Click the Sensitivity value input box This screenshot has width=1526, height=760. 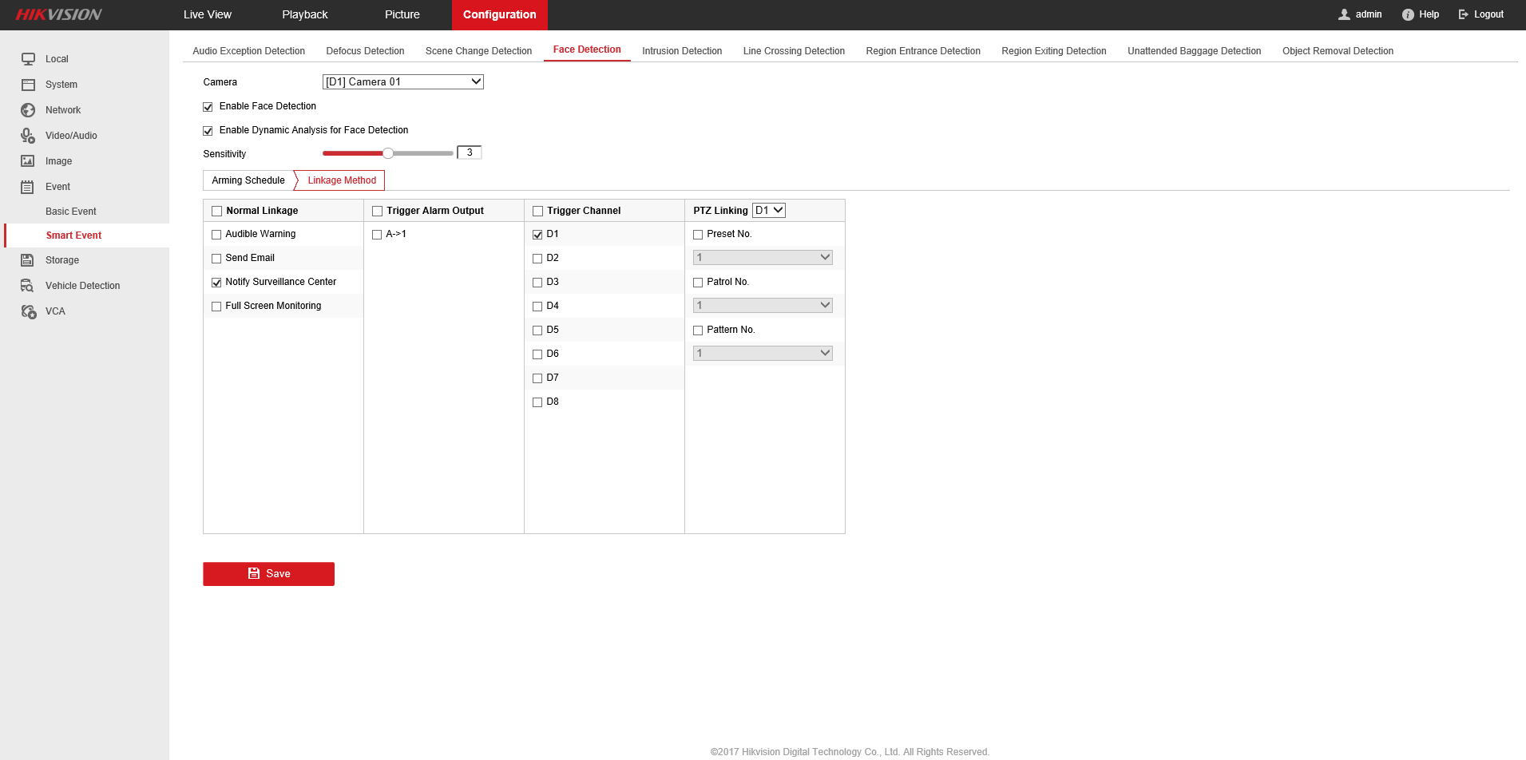[470, 152]
